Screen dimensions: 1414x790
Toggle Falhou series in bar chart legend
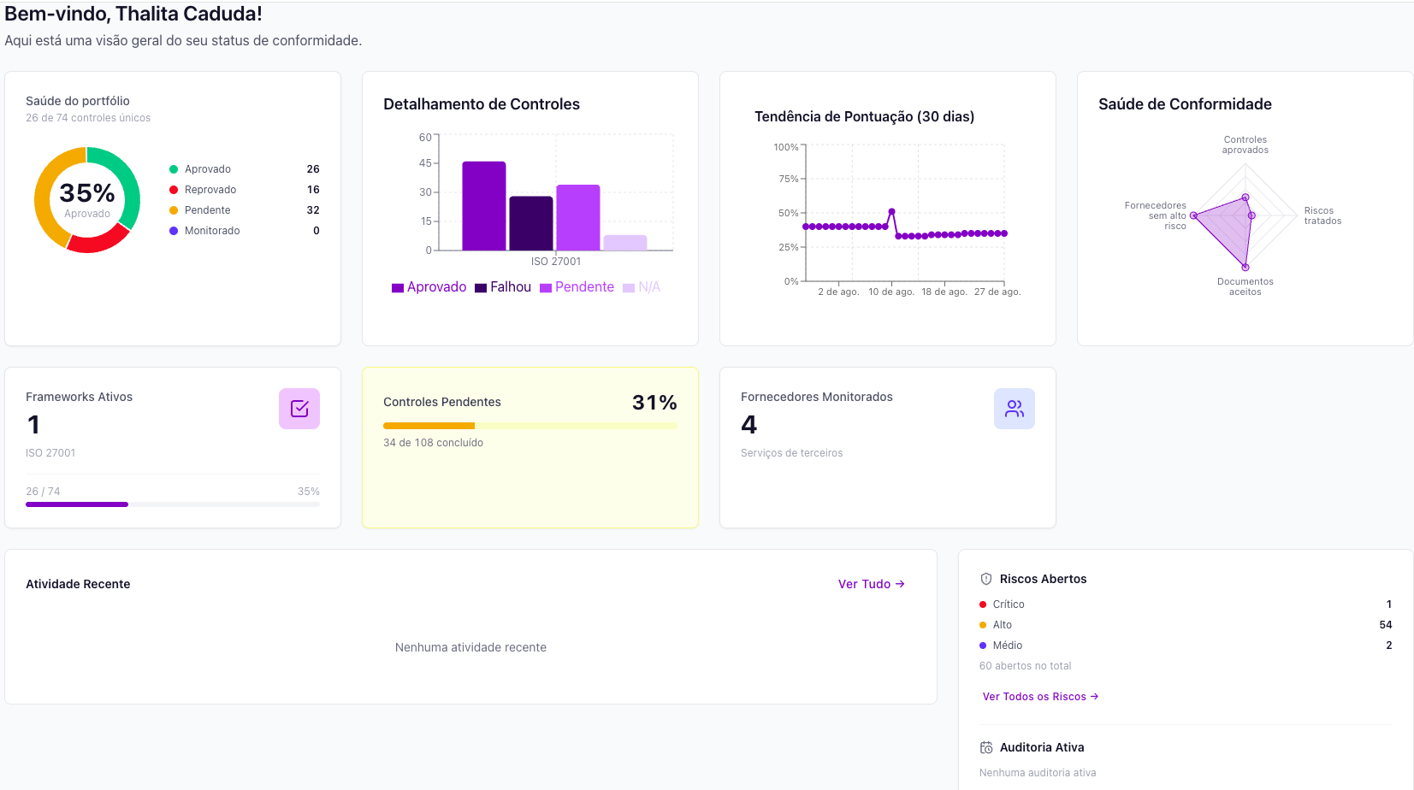[x=503, y=287]
